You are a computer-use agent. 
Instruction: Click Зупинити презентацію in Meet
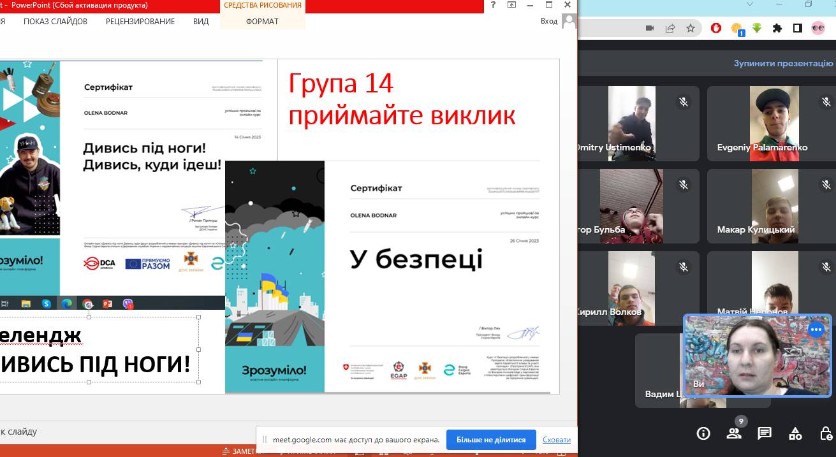pyautogui.click(x=783, y=64)
